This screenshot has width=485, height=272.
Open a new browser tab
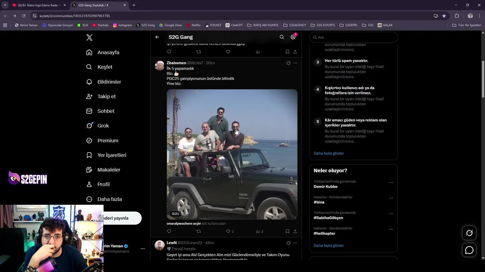pyautogui.click(x=134, y=5)
